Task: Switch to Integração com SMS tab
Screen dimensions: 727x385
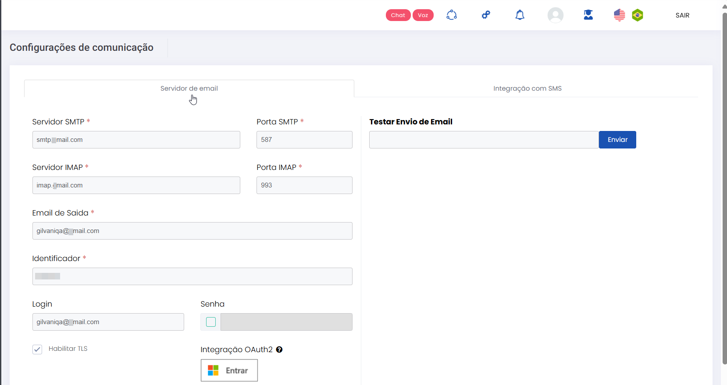Action: click(x=527, y=88)
